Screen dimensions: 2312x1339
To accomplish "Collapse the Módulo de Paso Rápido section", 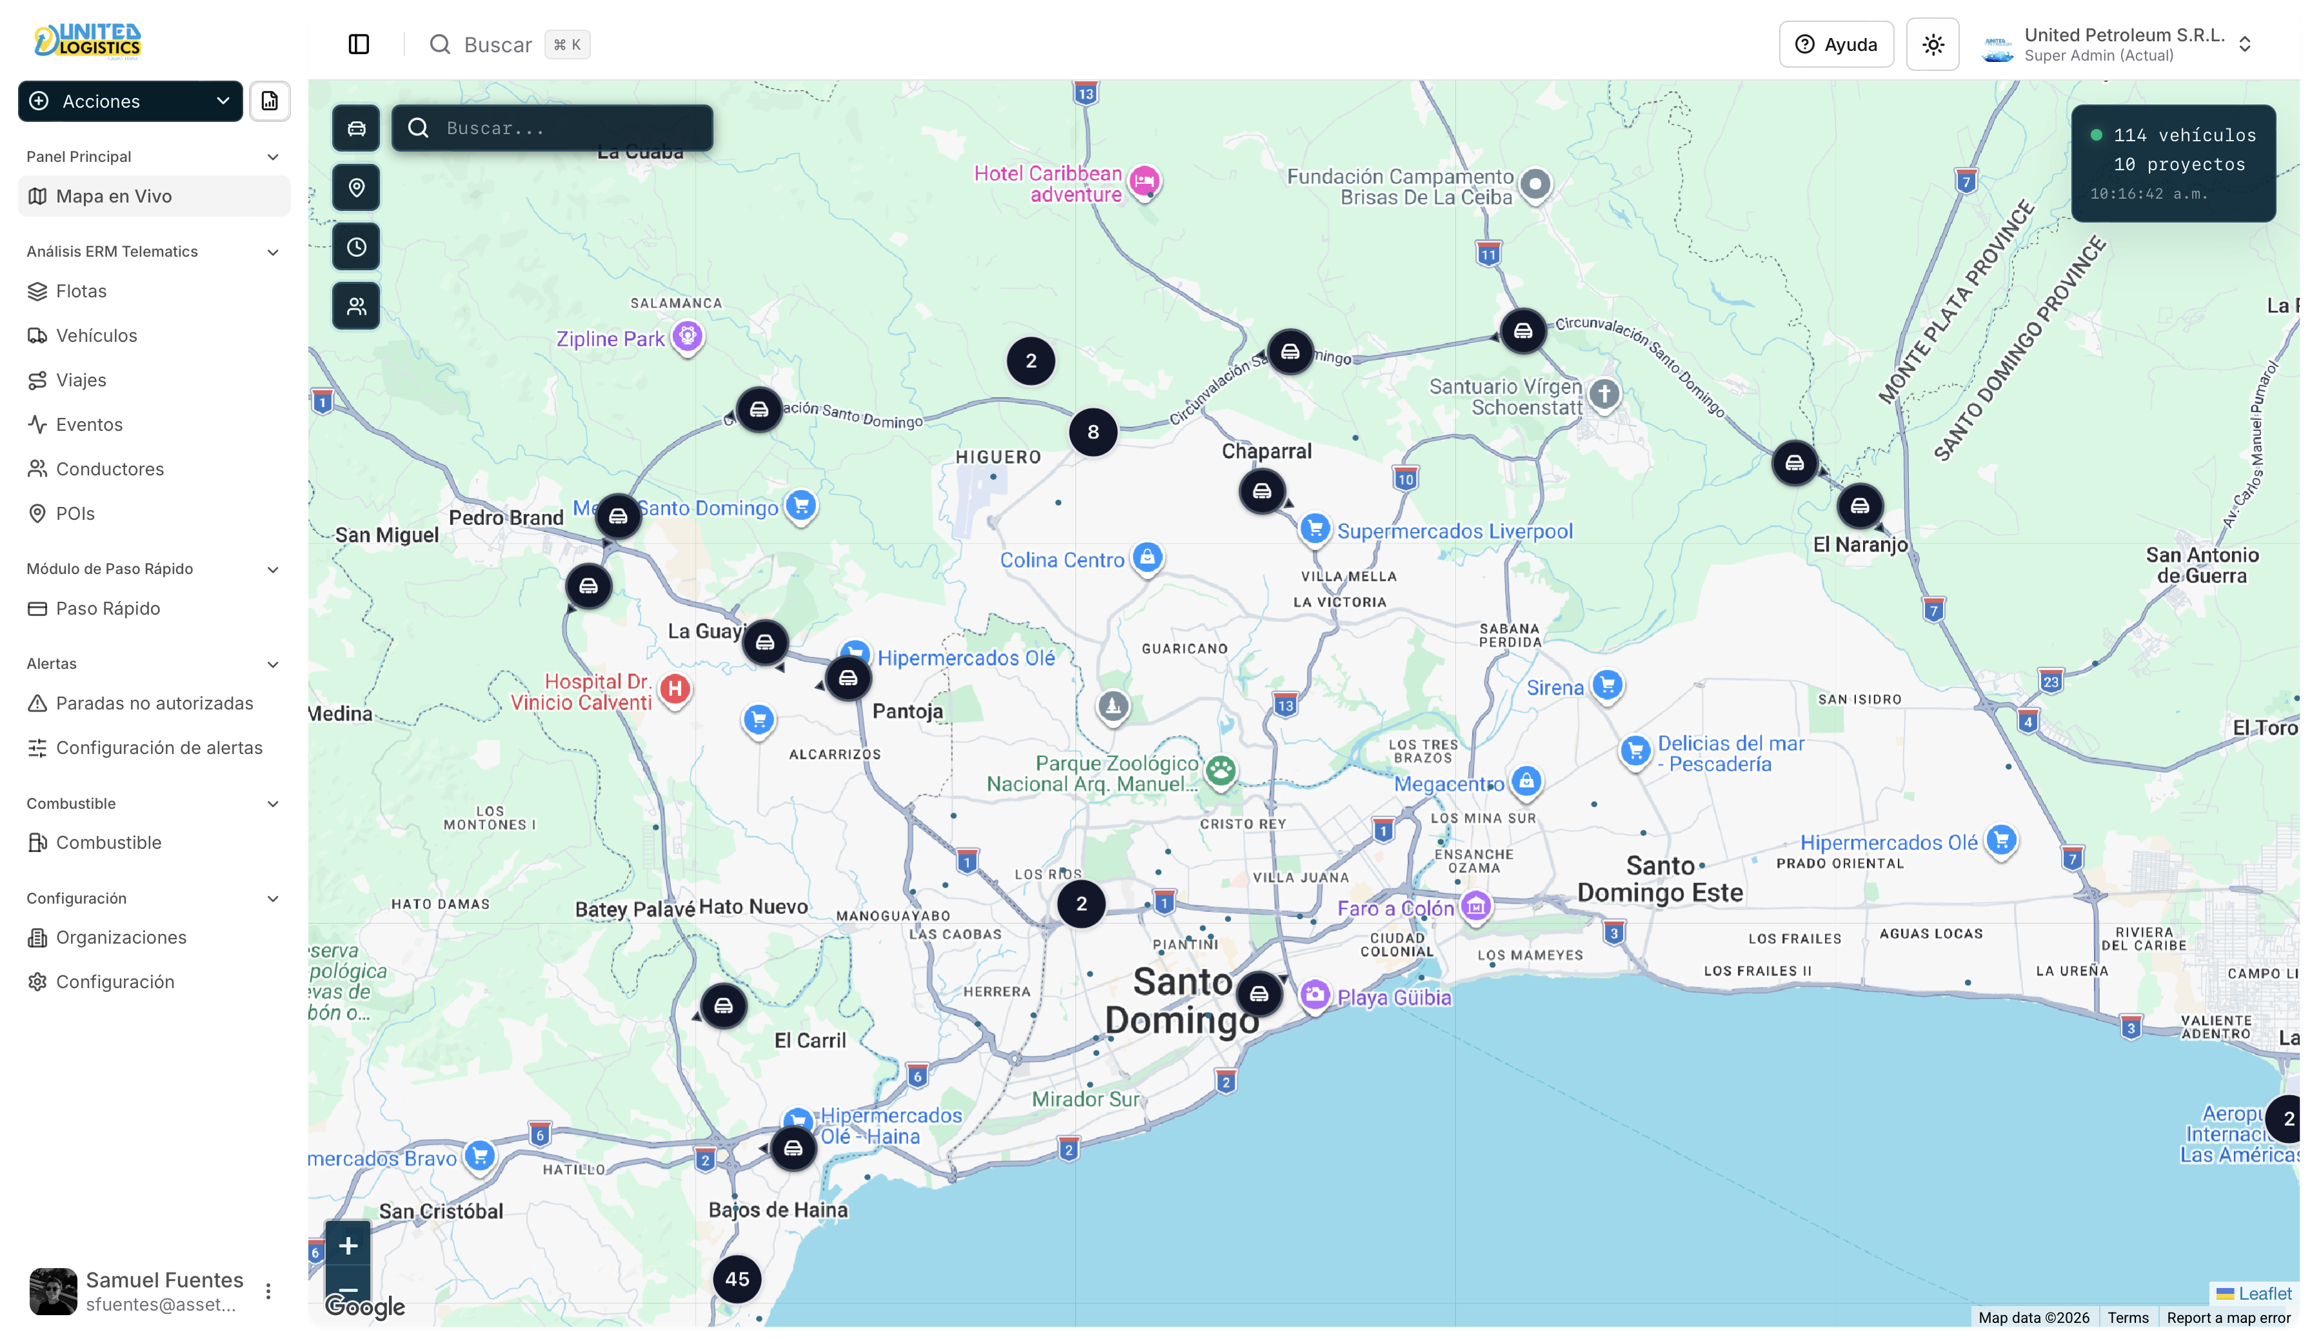I will click(272, 570).
